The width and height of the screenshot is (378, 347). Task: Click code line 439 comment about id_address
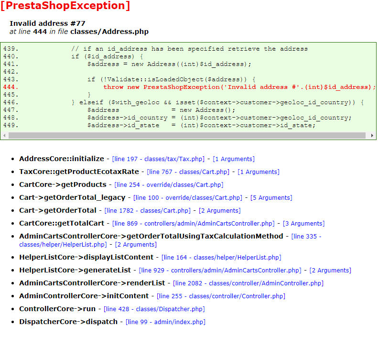pyautogui.click(x=190, y=49)
